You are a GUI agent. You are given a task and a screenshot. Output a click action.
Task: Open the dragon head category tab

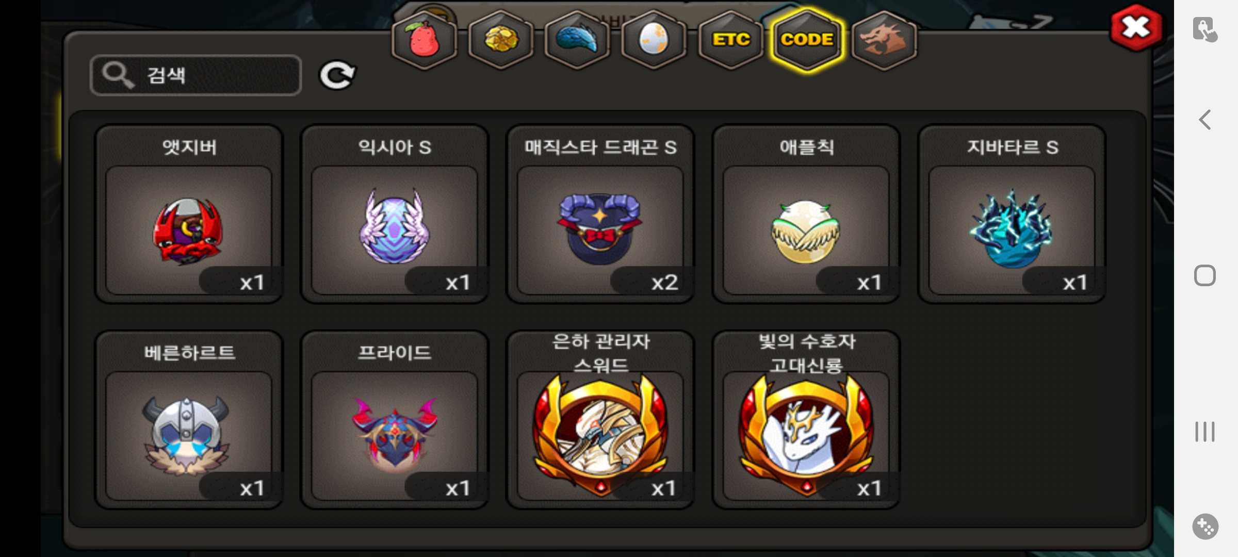click(884, 39)
